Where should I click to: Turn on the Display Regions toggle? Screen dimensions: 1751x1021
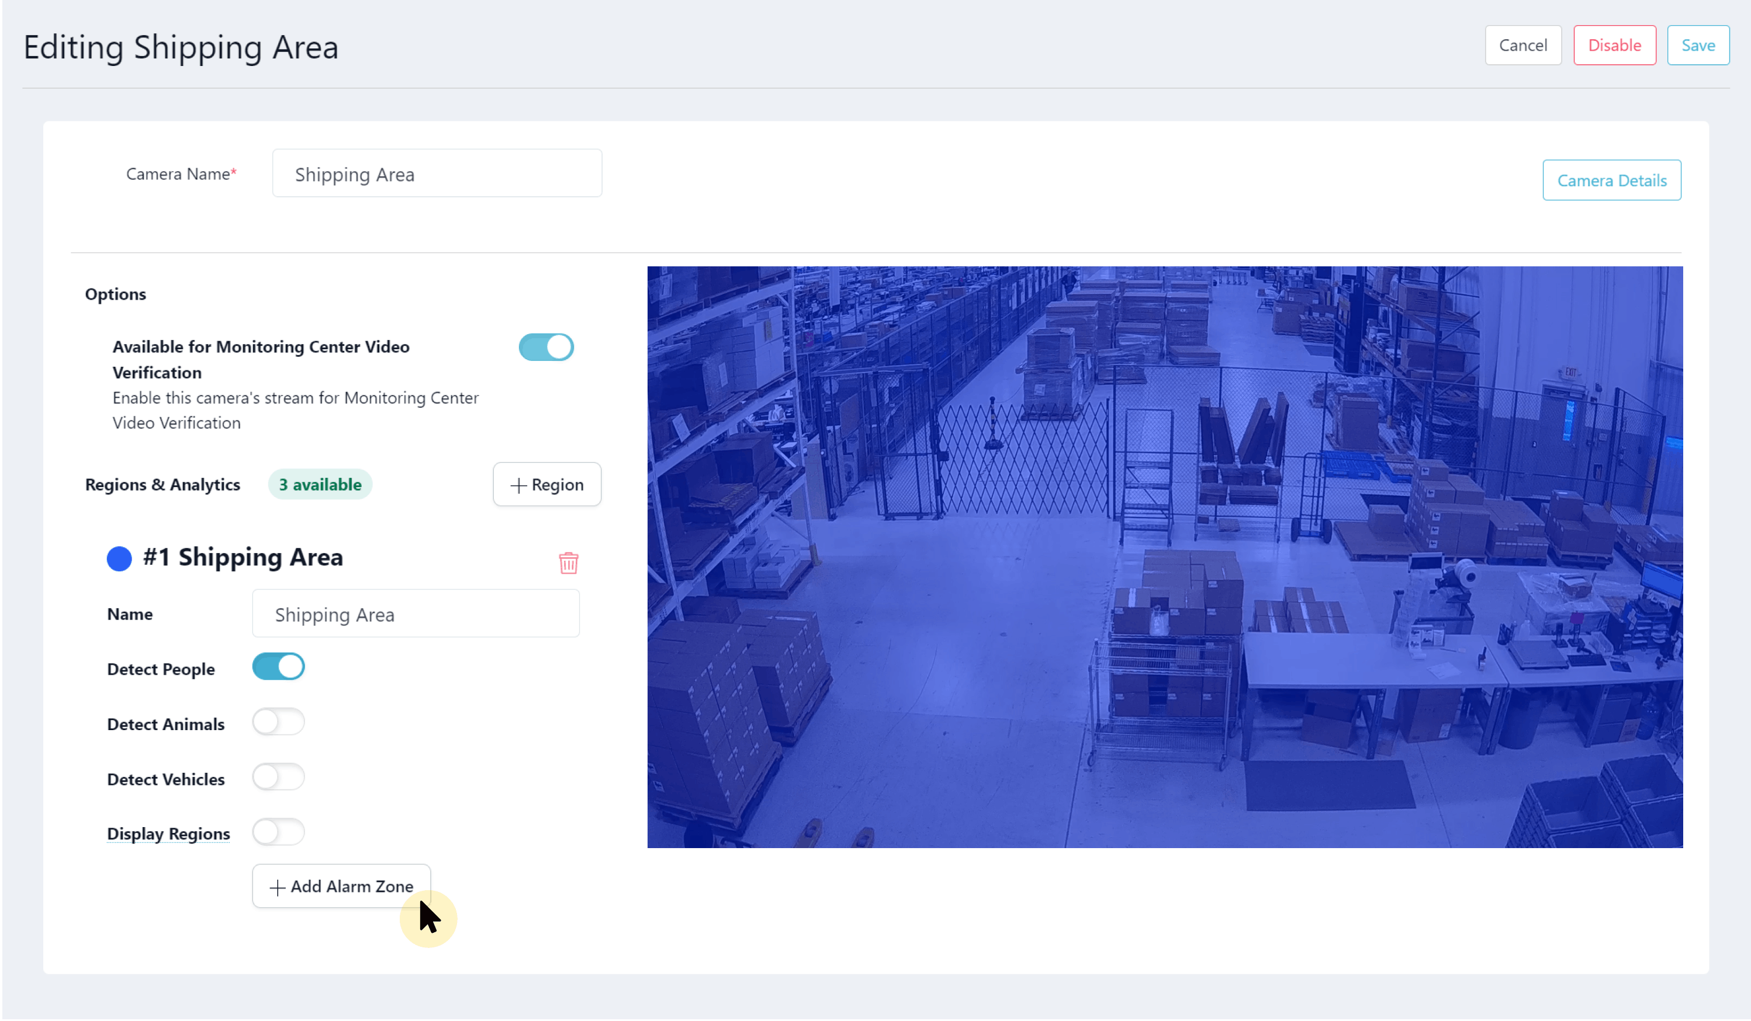tap(279, 832)
